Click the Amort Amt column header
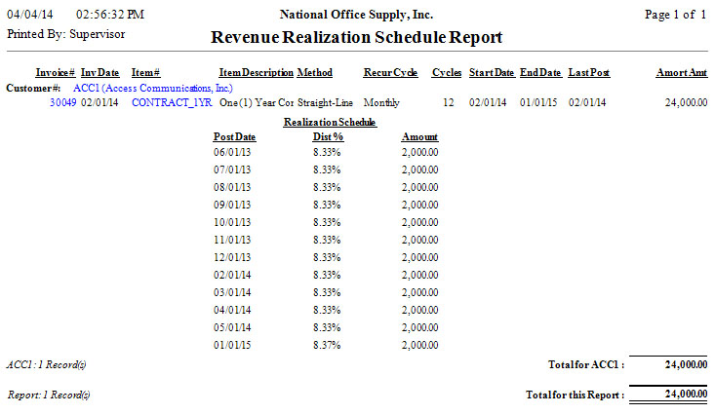Image resolution: width=715 pixels, height=414 pixels. click(x=682, y=73)
